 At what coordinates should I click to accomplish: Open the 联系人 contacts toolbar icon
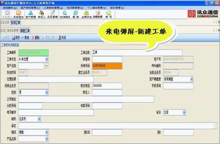(42, 14)
